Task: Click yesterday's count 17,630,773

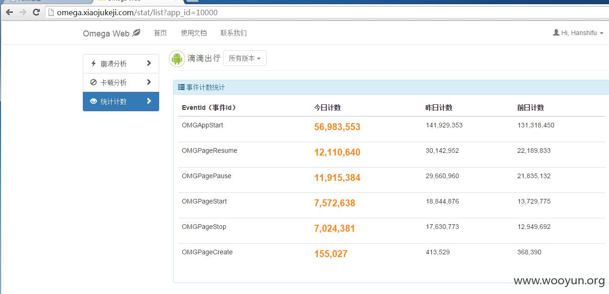Action: click(x=442, y=227)
